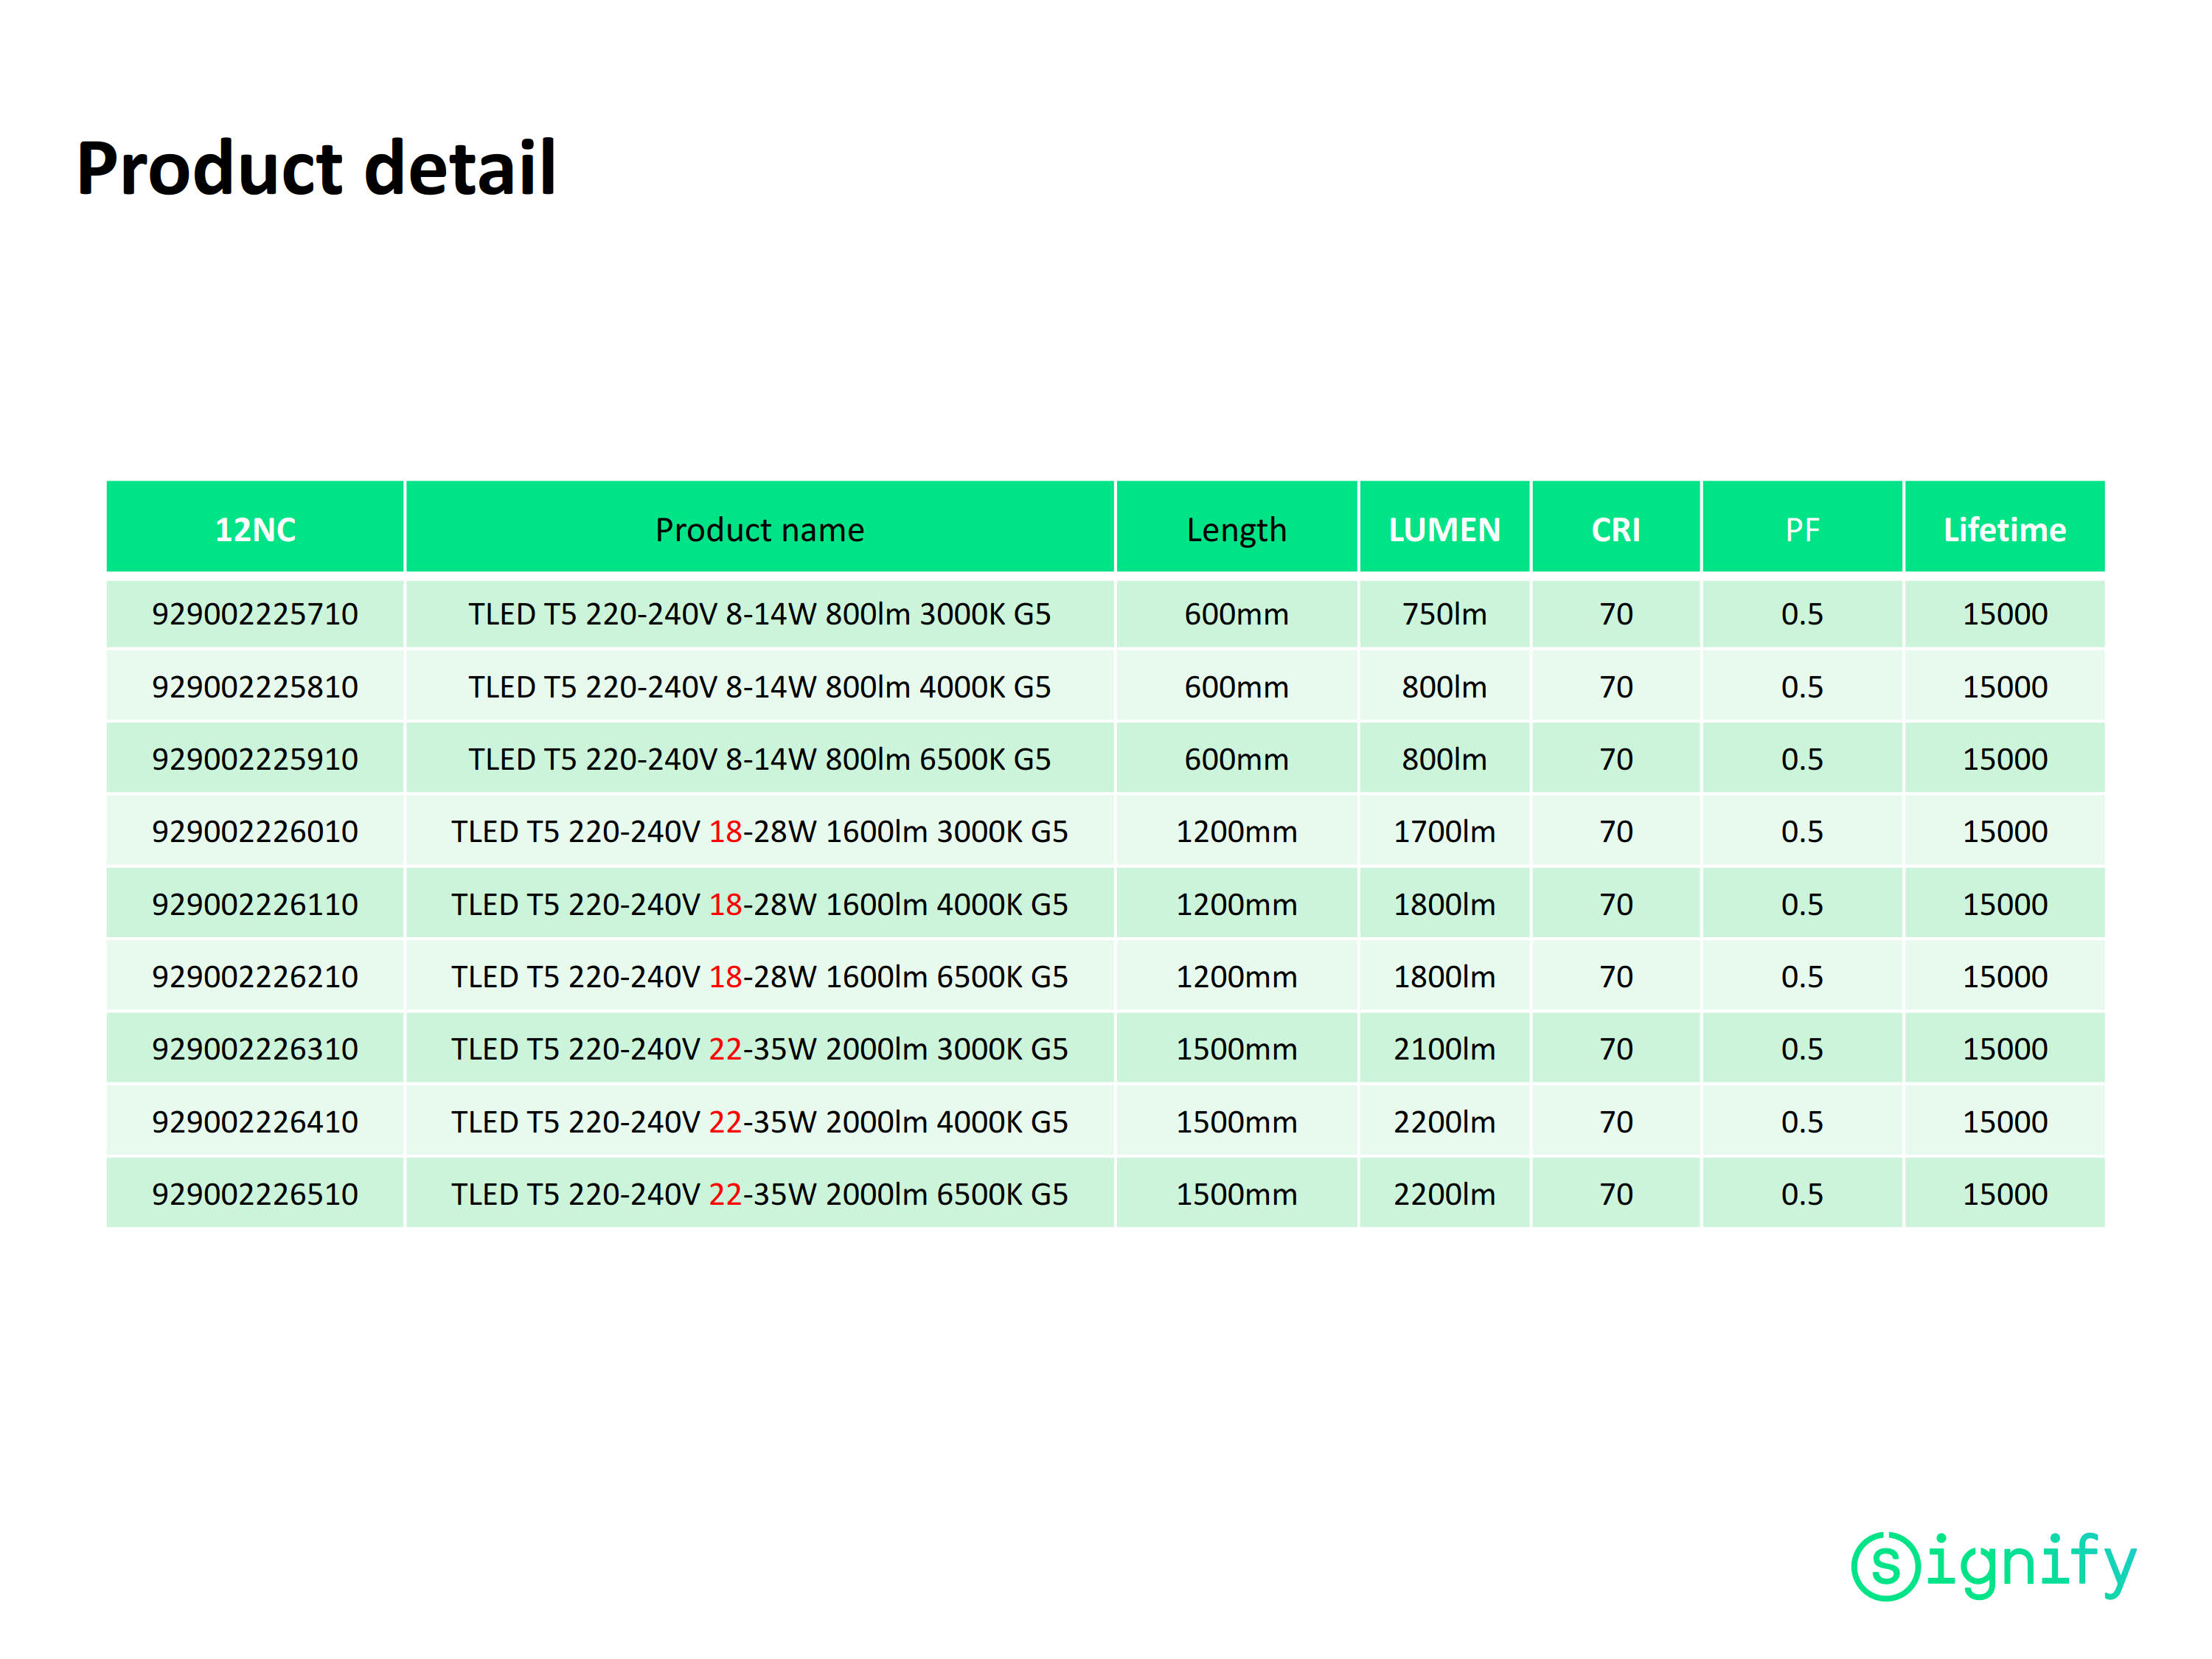Click 1500mm in the 929002226310 row
This screenshot has width=2212, height=1659.
(1236, 1048)
